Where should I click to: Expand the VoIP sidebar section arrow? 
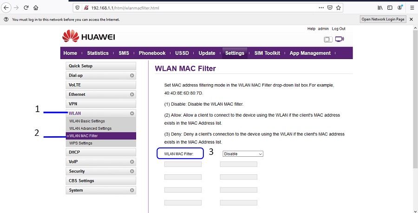(x=132, y=162)
